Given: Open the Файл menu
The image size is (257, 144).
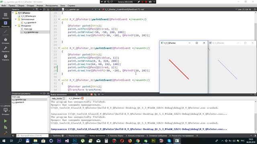Looking at the screenshot, I should pyautogui.click(x=4, y=6).
